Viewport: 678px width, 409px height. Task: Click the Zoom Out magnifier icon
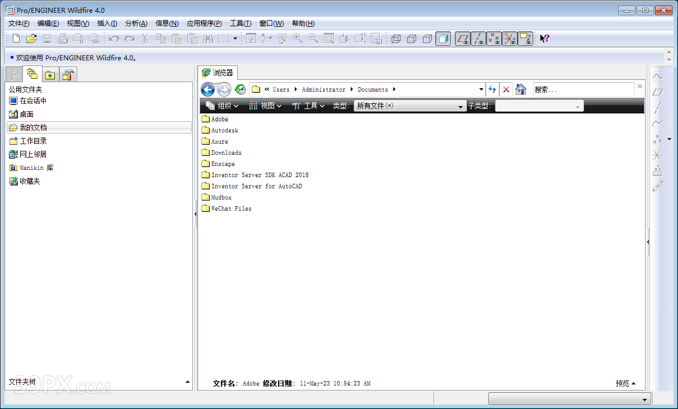click(313, 39)
